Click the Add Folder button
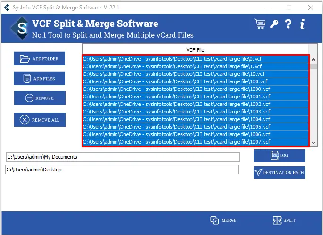 tap(40, 59)
